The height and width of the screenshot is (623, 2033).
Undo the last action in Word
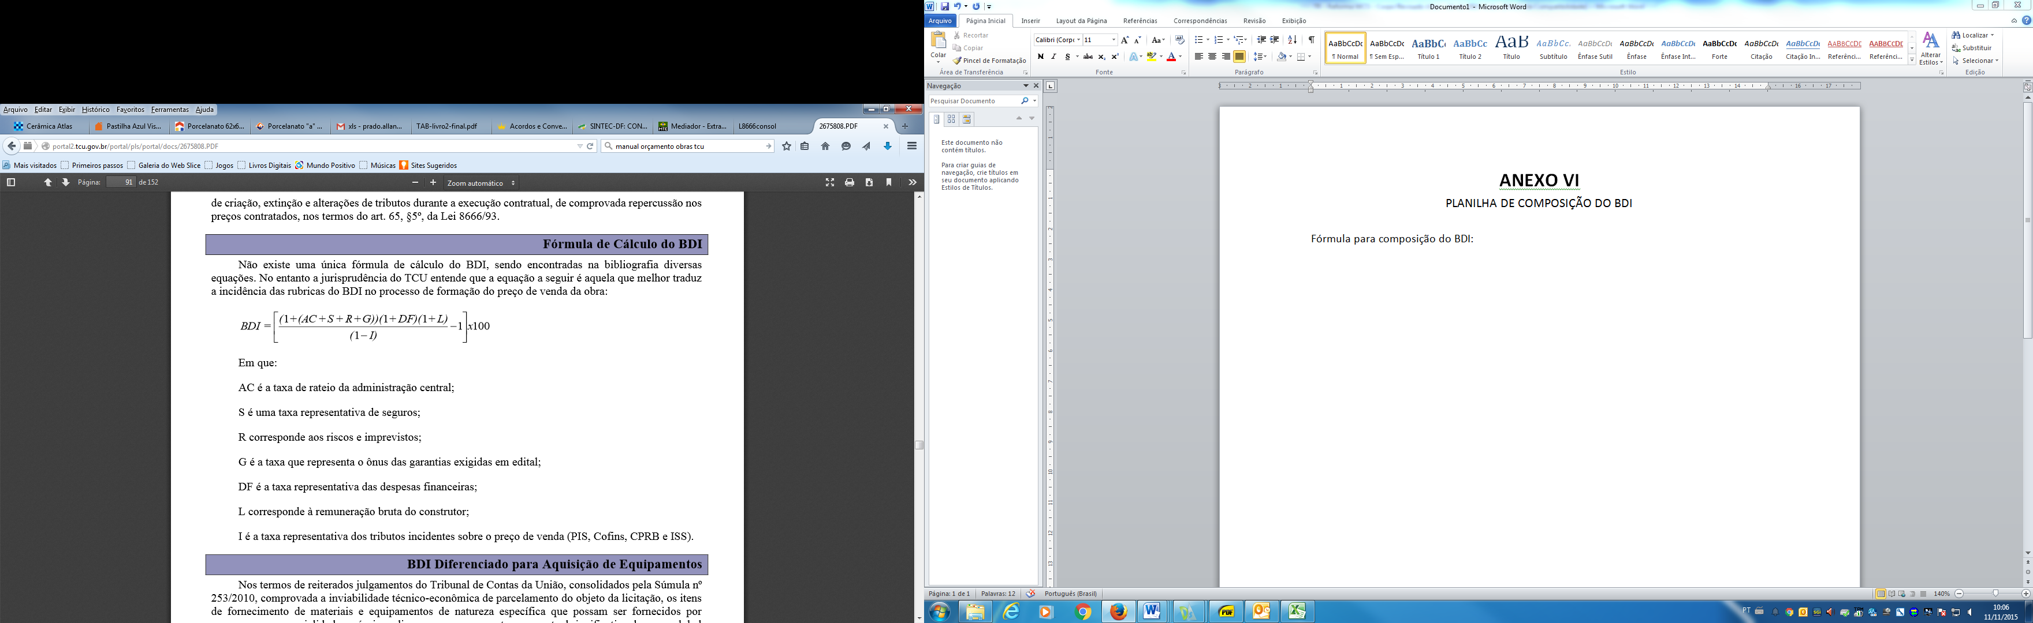[x=958, y=6]
